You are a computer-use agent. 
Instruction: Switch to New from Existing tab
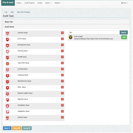point(23,12)
